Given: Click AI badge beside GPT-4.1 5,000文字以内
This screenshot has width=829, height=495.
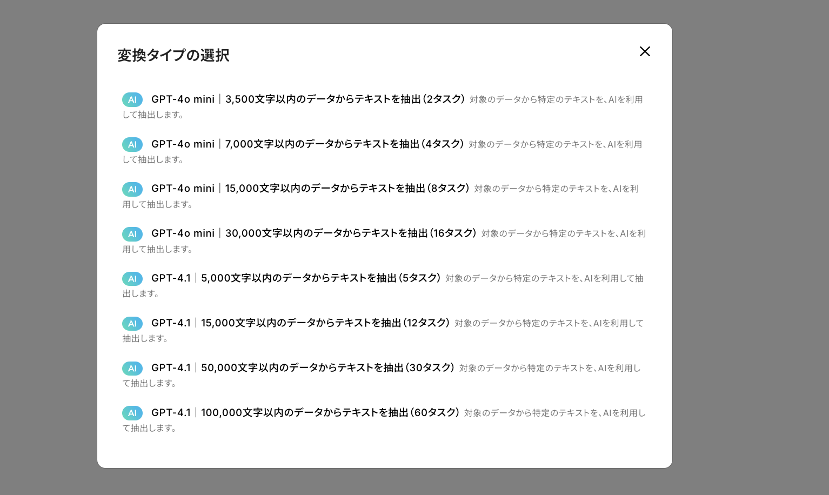Looking at the screenshot, I should (132, 279).
